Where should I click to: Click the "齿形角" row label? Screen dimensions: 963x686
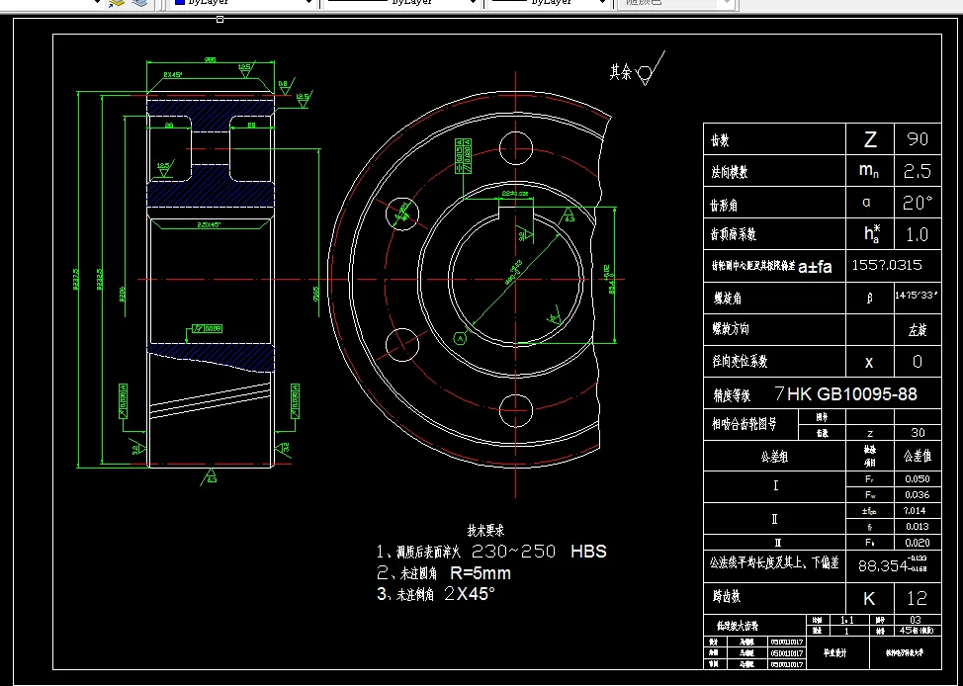click(724, 206)
